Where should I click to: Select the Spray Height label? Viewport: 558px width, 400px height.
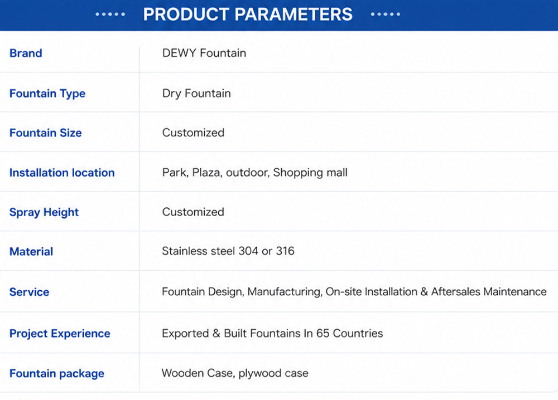[44, 212]
